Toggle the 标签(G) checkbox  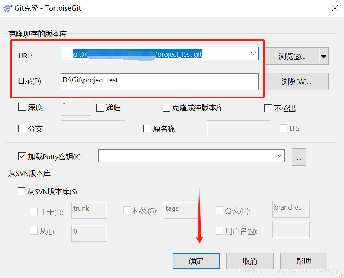tap(127, 210)
